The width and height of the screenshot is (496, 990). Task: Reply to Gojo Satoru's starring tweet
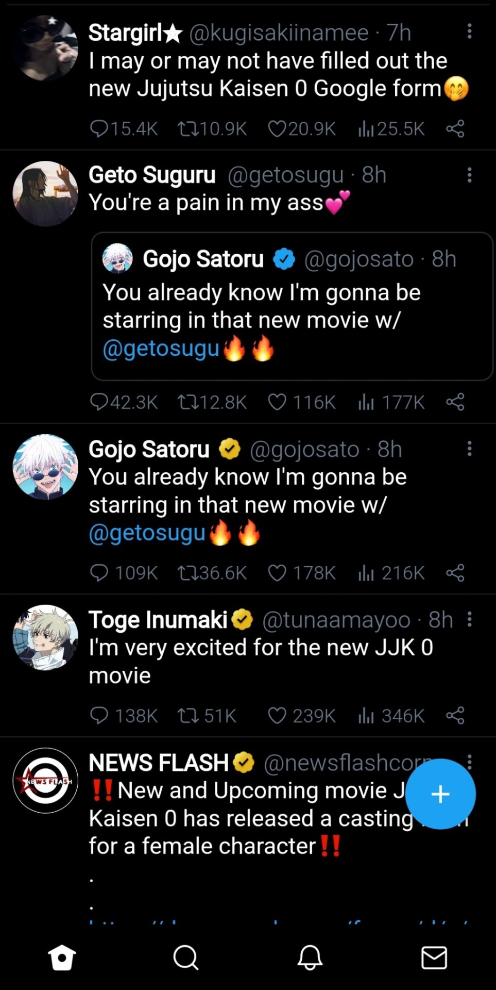click(98, 573)
